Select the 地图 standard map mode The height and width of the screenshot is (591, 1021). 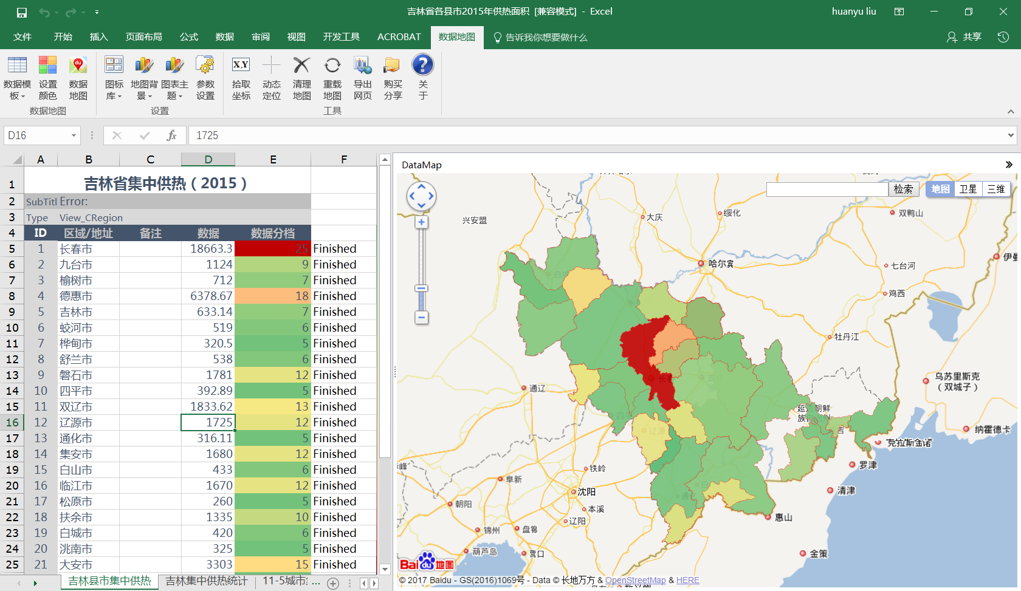[x=940, y=189]
